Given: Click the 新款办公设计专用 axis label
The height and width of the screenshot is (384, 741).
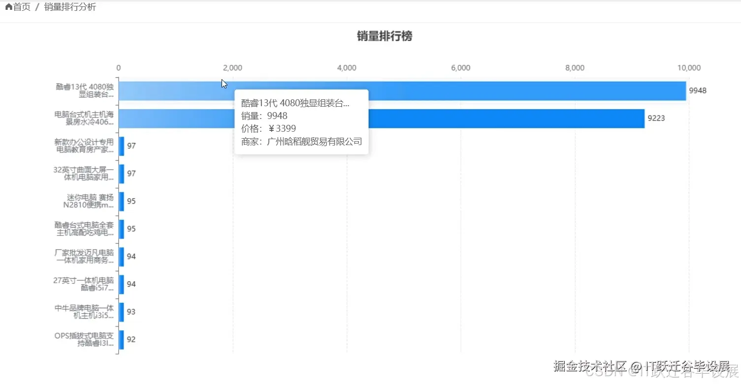Looking at the screenshot, I should pyautogui.click(x=84, y=146).
